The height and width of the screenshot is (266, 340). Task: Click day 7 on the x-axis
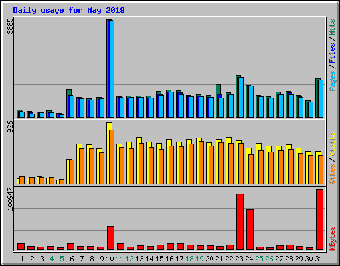82,259
